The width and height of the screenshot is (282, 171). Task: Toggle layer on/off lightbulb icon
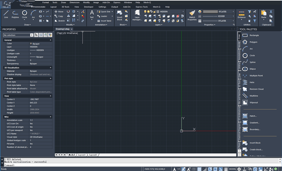click(145, 12)
